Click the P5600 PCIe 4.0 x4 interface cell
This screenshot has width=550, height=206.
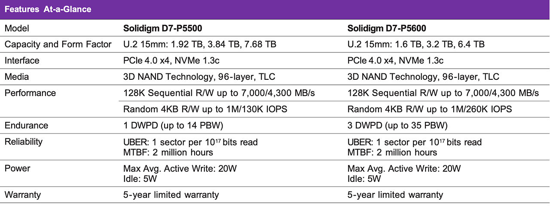[395, 61]
